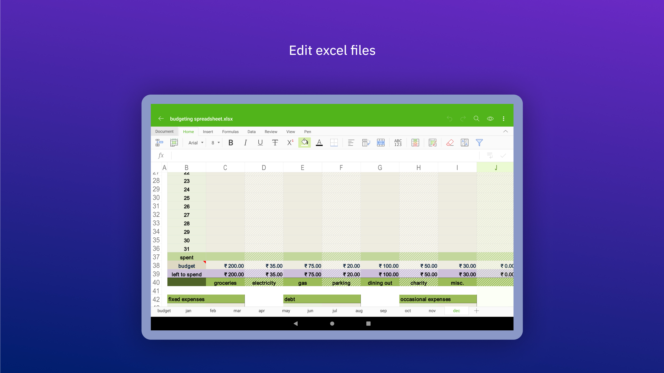Select the dec sheet tab
The height and width of the screenshot is (373, 664).
pyautogui.click(x=456, y=311)
